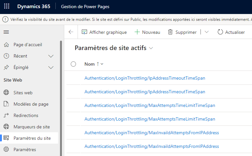The image size is (252, 156).
Task: Open the Nom column sort dropdown
Action: coord(102,64)
